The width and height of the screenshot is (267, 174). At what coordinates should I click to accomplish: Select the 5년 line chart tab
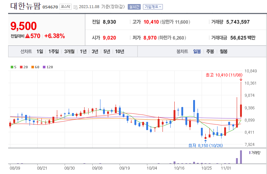[x=107, y=51]
